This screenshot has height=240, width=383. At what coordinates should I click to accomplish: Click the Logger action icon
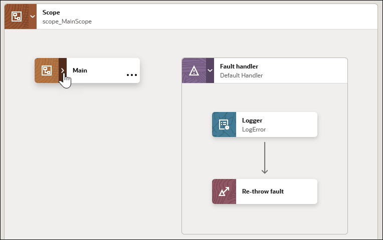(x=224, y=124)
